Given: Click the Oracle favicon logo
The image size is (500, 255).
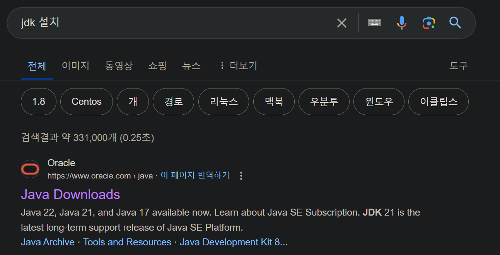Looking at the screenshot, I should (x=30, y=169).
